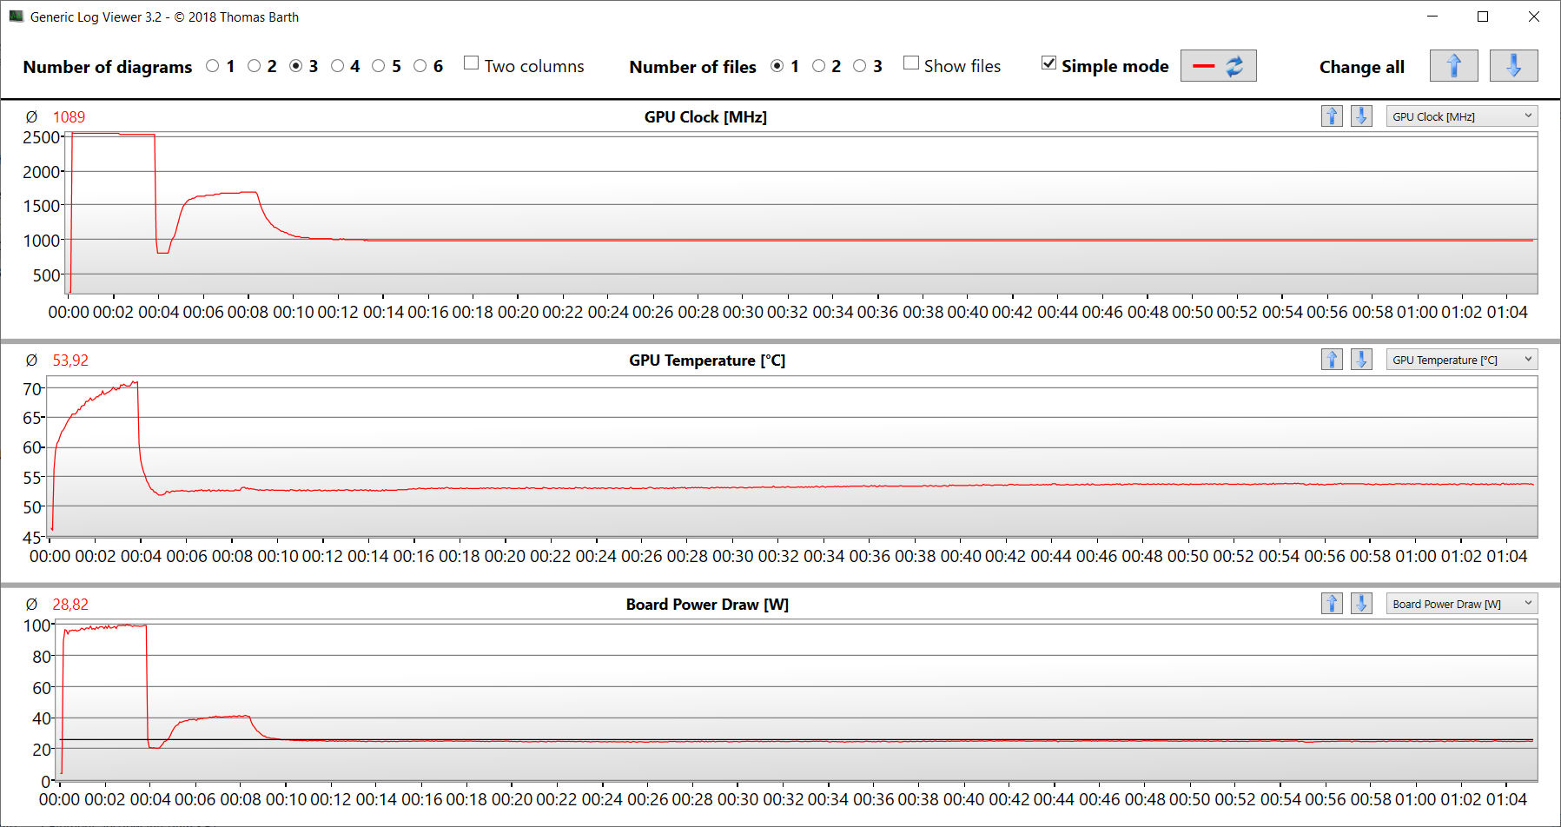This screenshot has width=1561, height=827.
Task: Click the red line color swap button
Action: pyautogui.click(x=1218, y=66)
